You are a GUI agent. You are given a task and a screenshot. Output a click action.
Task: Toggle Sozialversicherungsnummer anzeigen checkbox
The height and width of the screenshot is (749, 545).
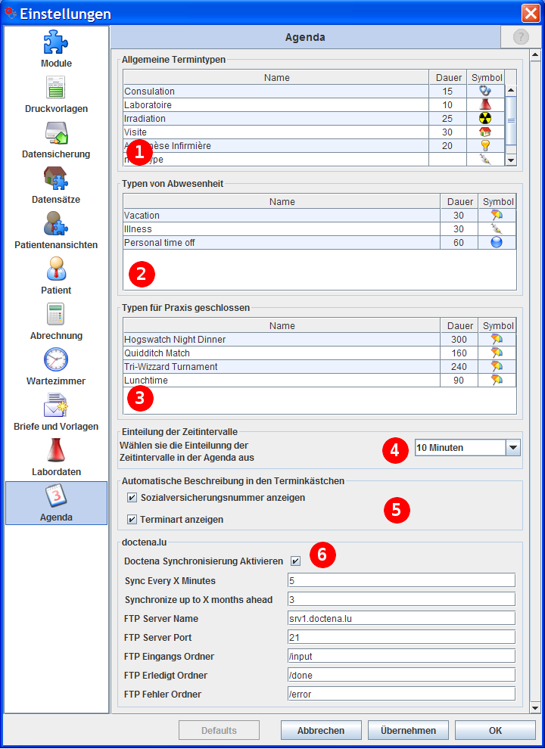pos(132,498)
